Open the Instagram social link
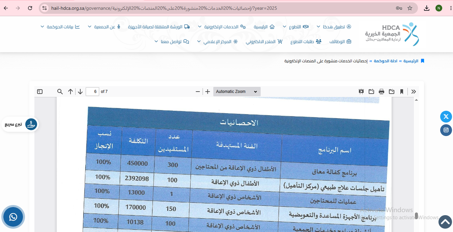453x232 pixels. 446,130
